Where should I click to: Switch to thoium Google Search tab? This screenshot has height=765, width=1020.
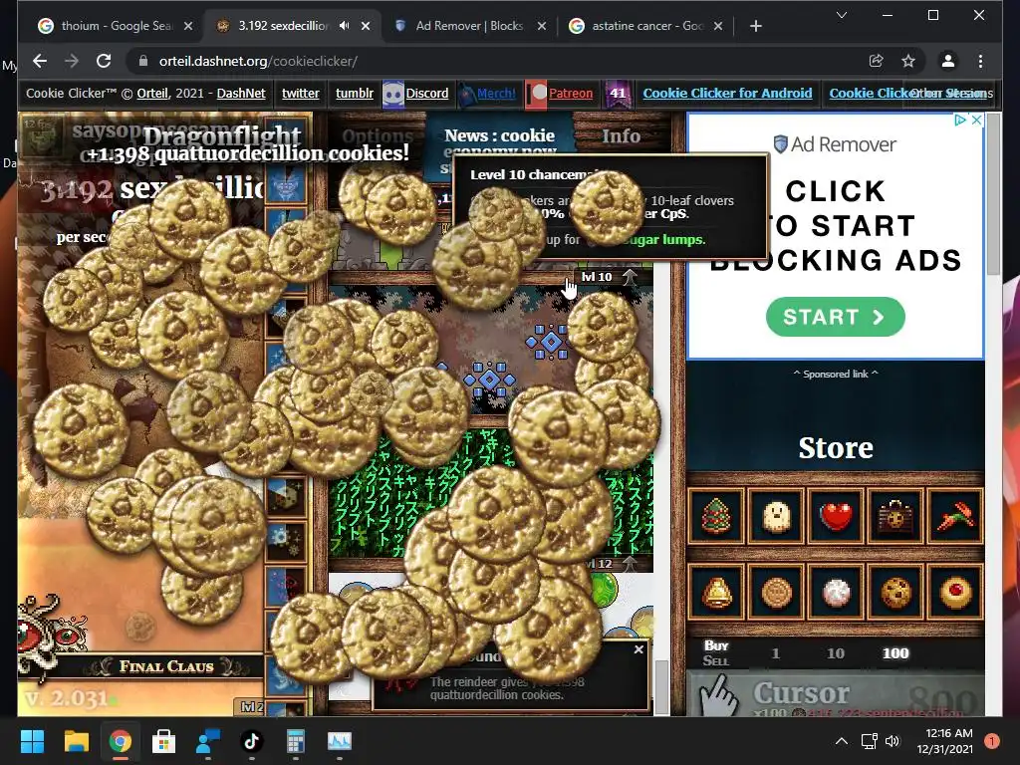click(x=116, y=25)
